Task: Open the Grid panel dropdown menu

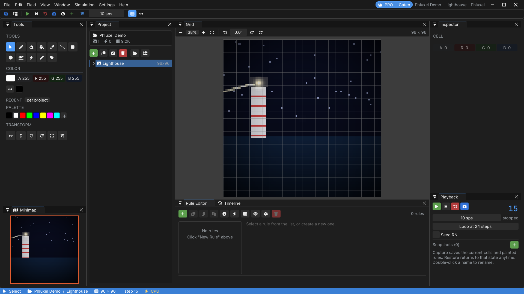Action: point(180,24)
